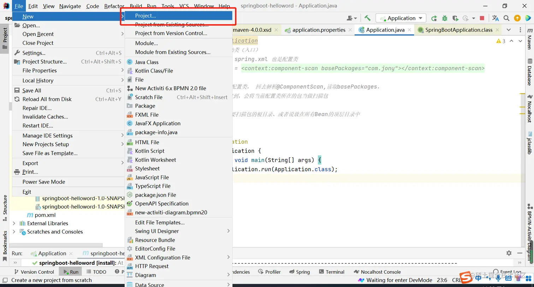Click Project Structure... in the File menu
Image resolution: width=534 pixels, height=287 pixels.
tap(68, 61)
